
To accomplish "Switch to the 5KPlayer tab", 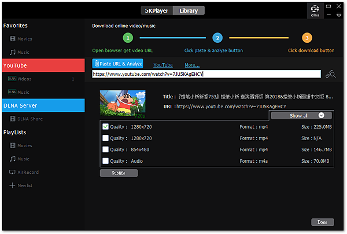I will [157, 10].
